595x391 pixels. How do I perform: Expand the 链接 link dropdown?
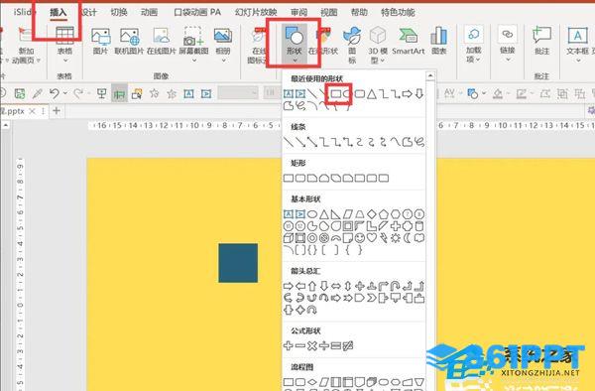tap(508, 60)
